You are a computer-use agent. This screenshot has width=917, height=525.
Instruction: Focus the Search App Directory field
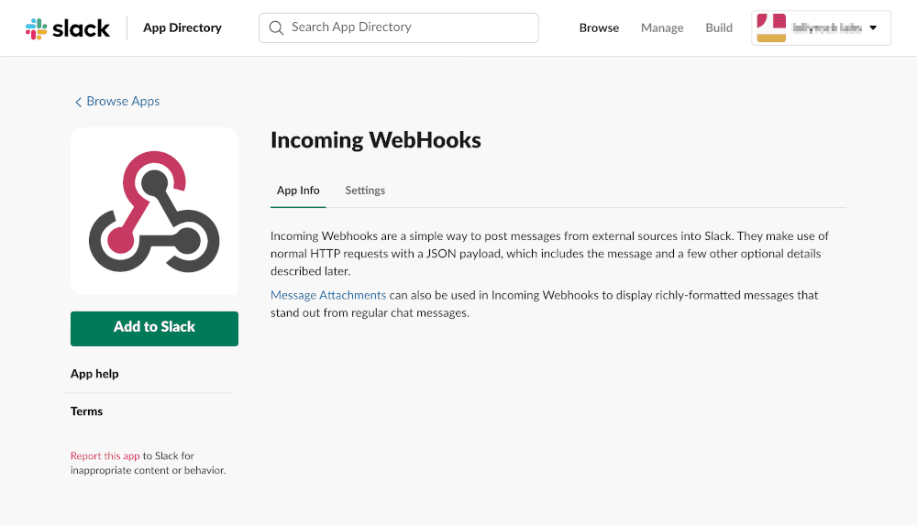(399, 27)
